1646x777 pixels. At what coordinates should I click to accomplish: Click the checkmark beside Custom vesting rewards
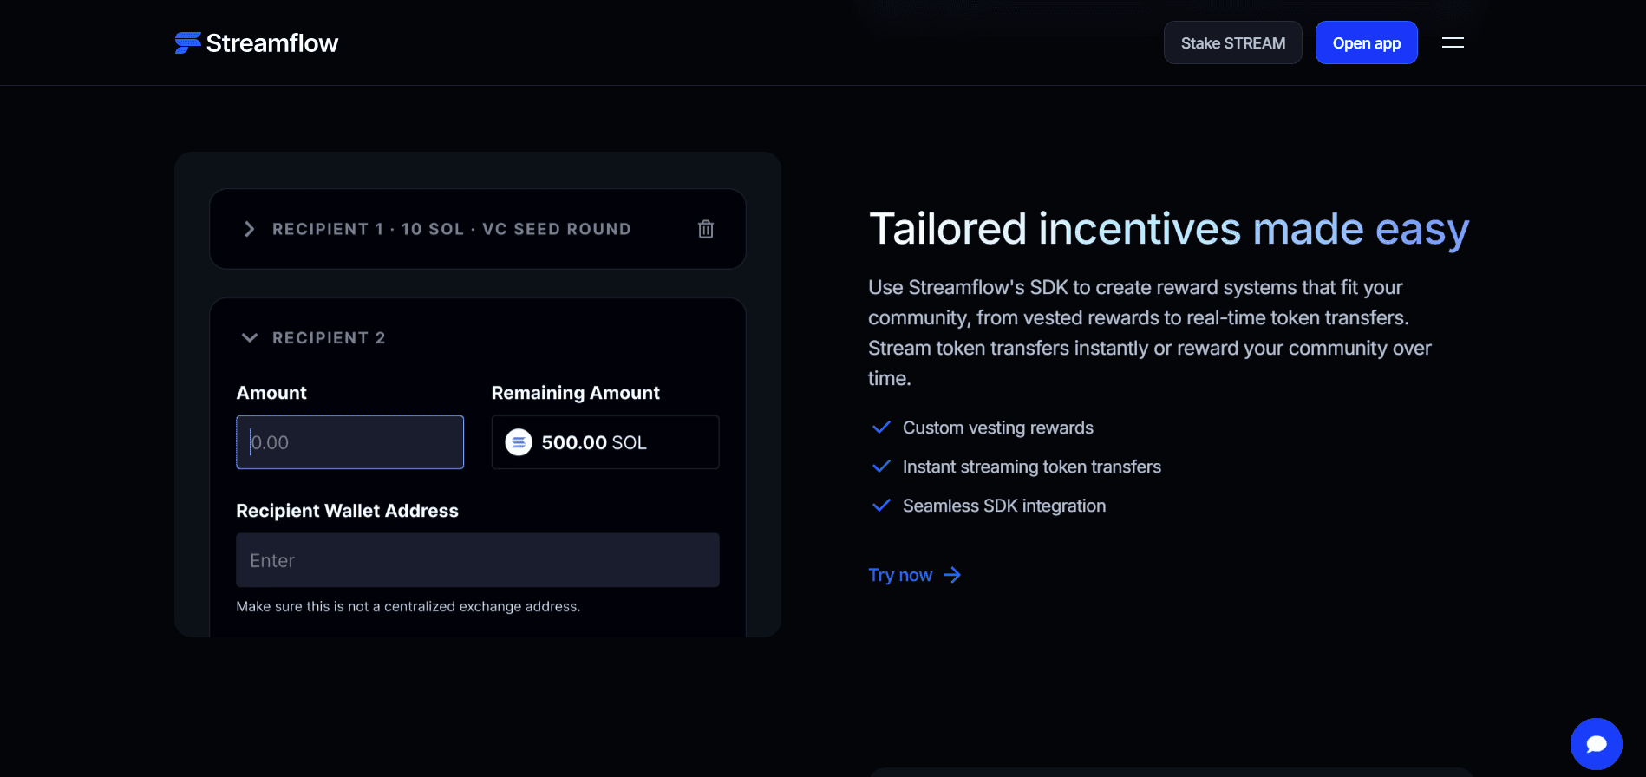coord(881,428)
